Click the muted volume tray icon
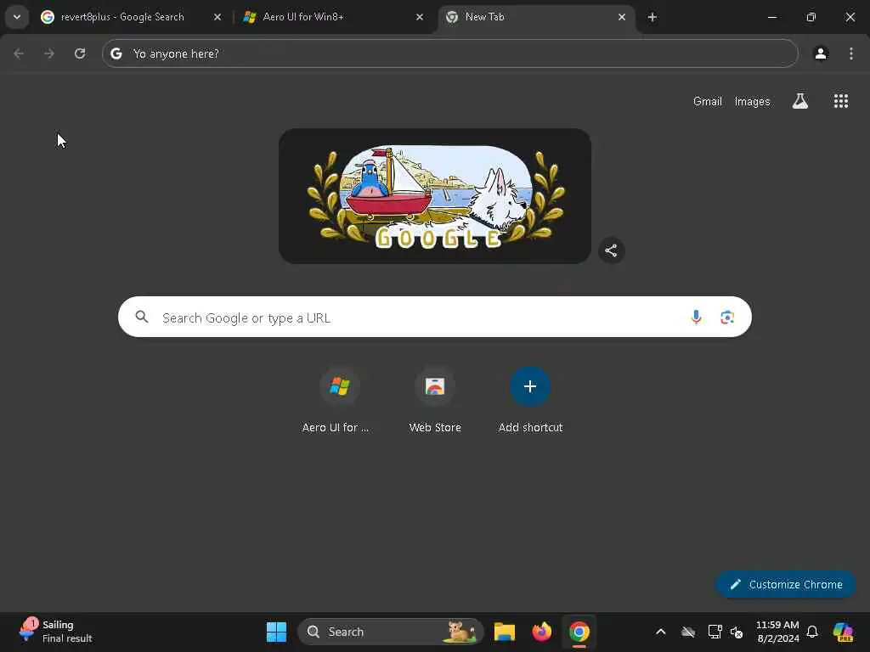The height and width of the screenshot is (652, 870). (737, 632)
